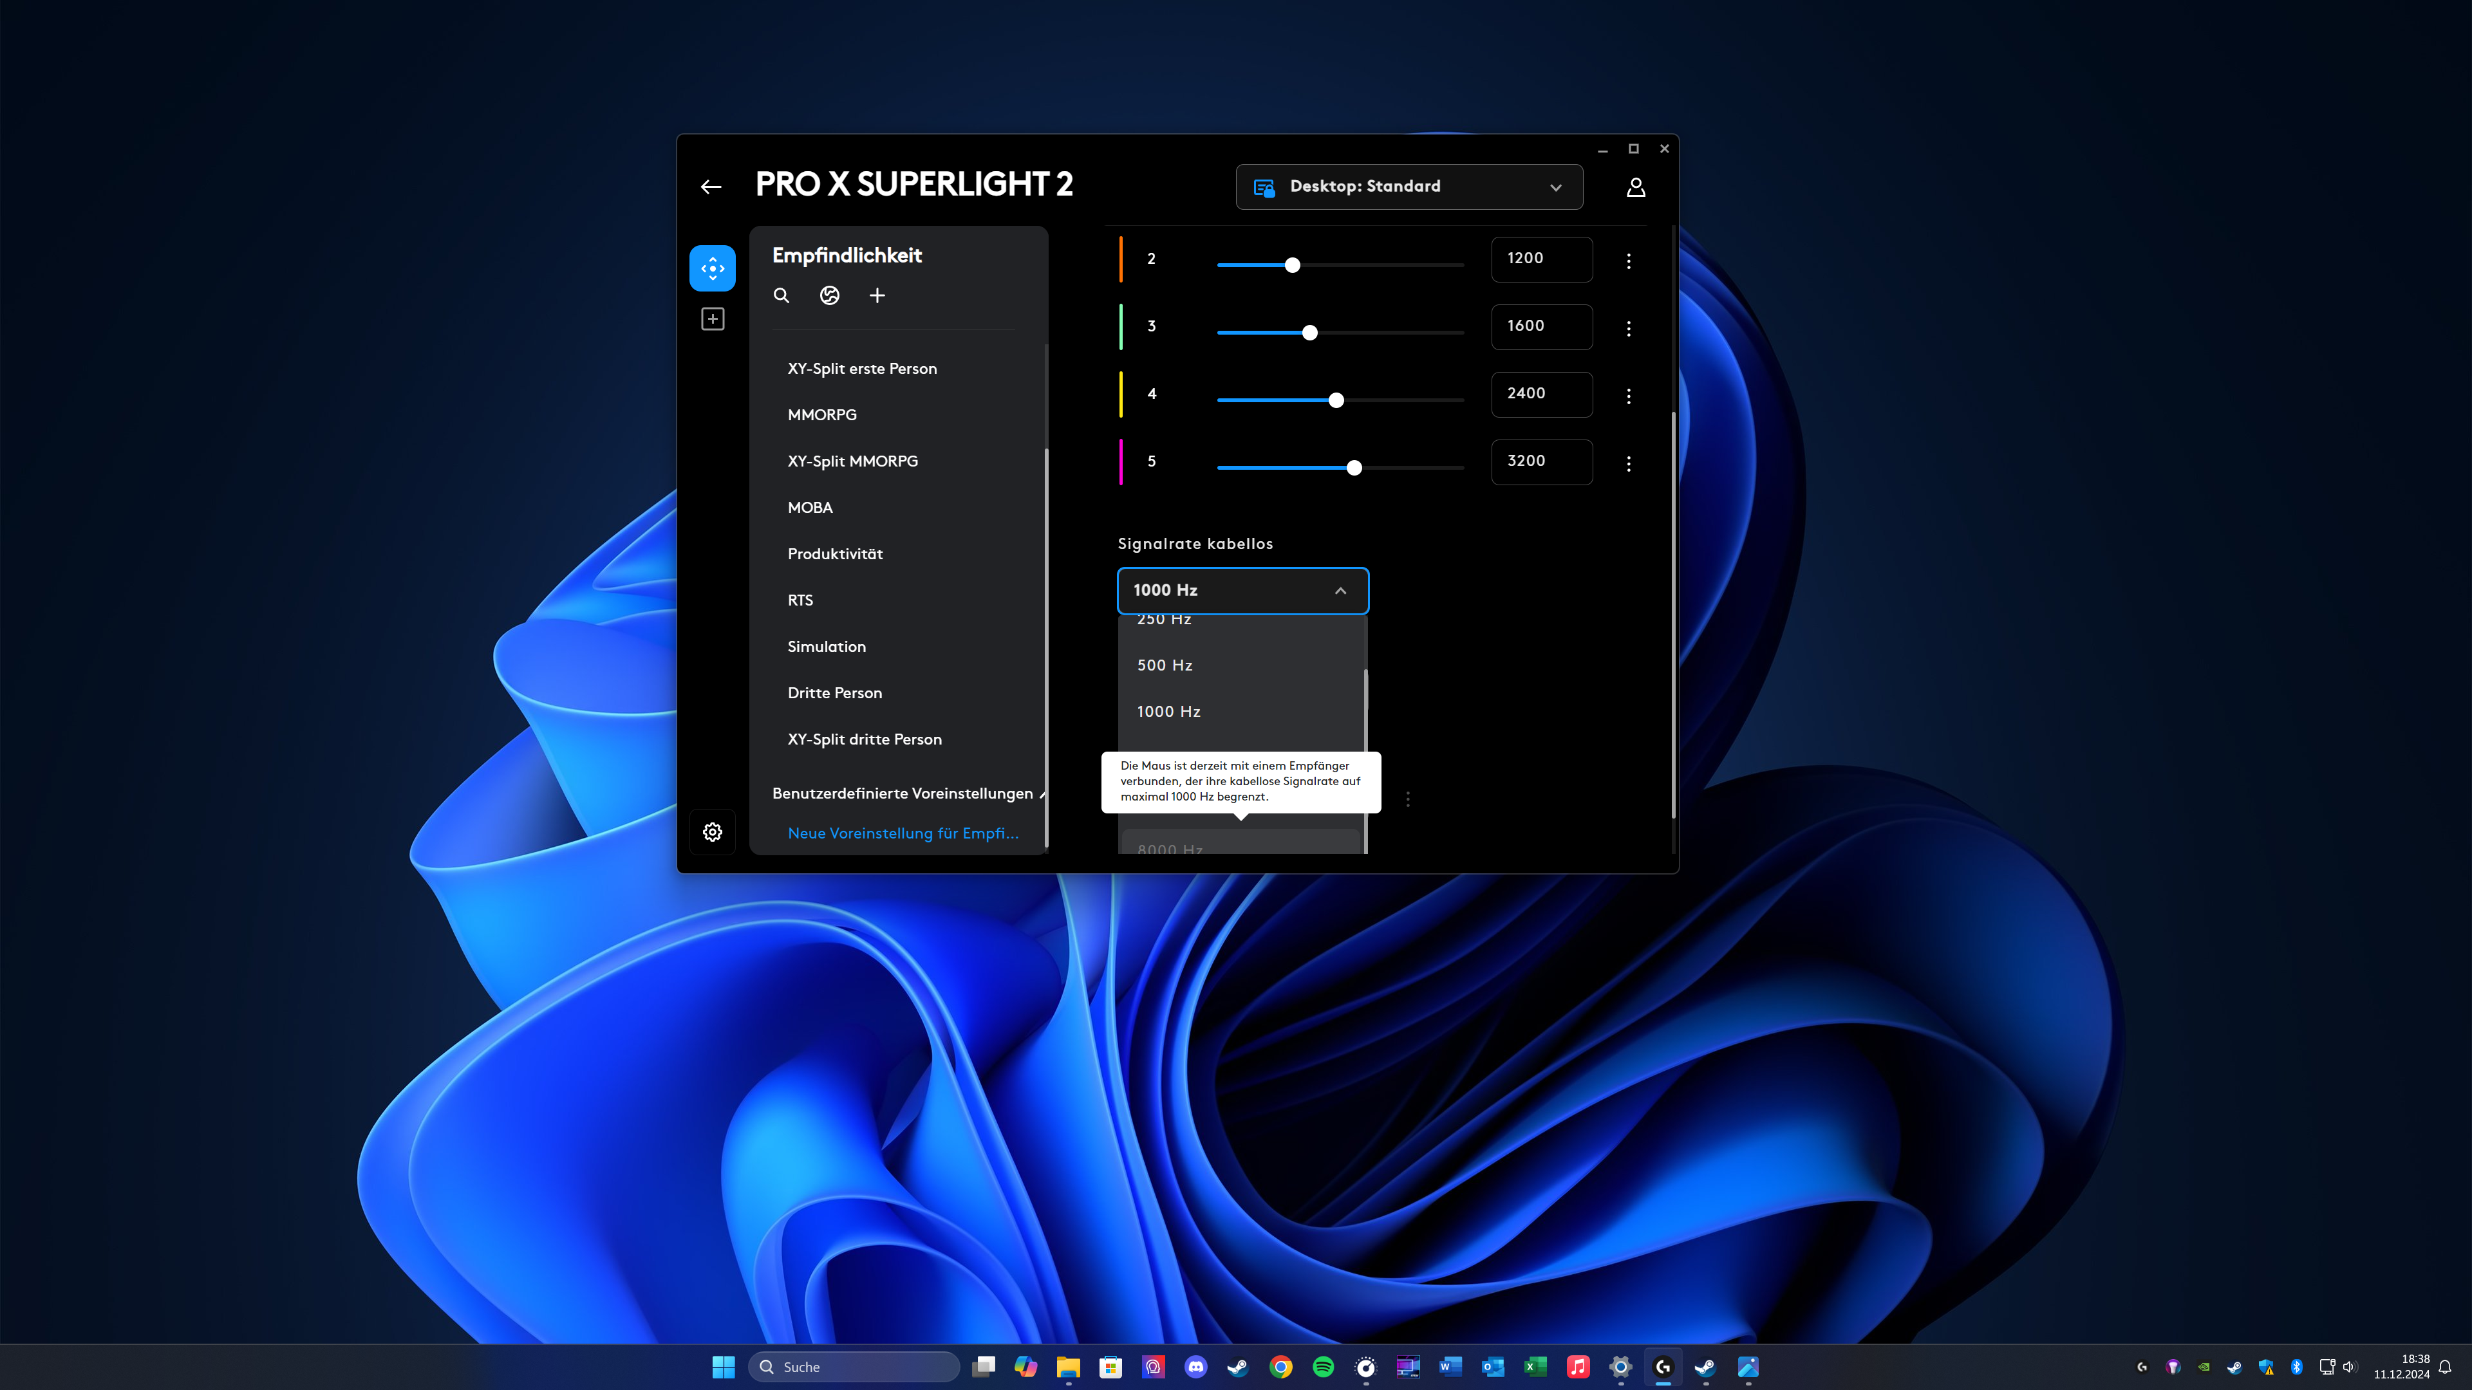
Task: Choose 1000 Hz in the dropdown list
Action: point(1168,712)
